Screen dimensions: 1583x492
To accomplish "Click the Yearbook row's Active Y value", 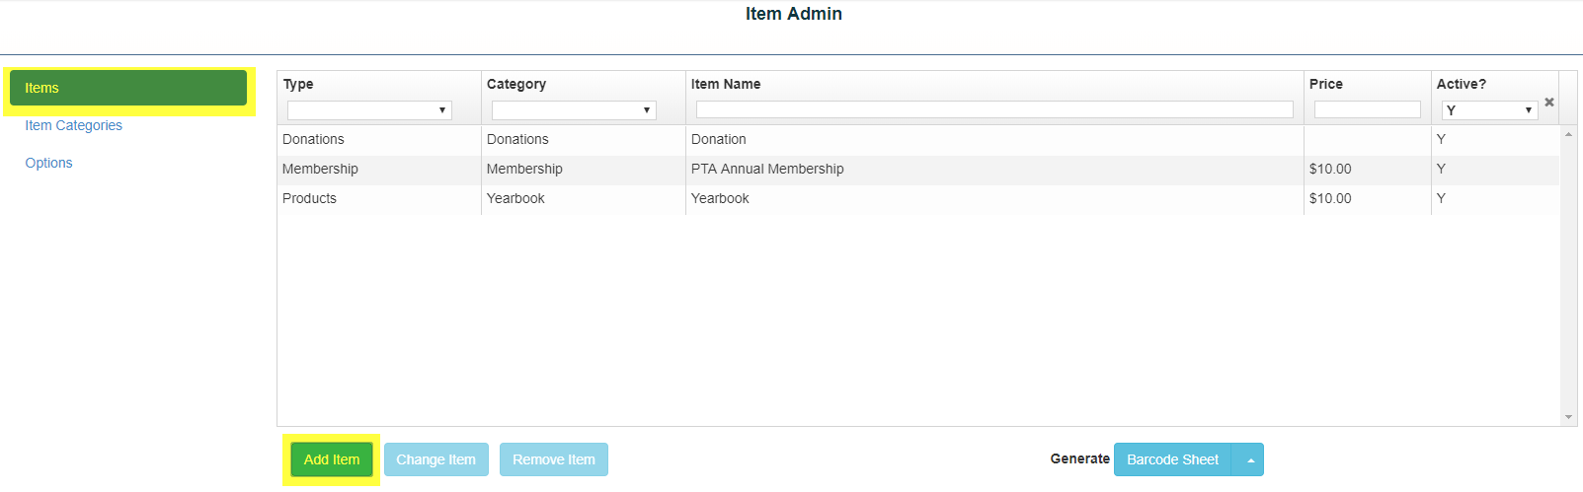I will 1441,199.
